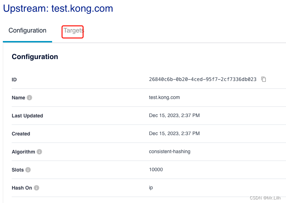Copy the upstream ID to clipboard
This screenshot has height=203, width=286.
[x=264, y=79]
